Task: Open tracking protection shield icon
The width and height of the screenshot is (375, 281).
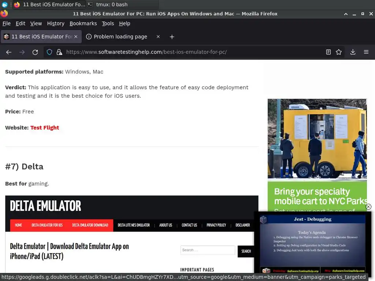Action: 49,52
